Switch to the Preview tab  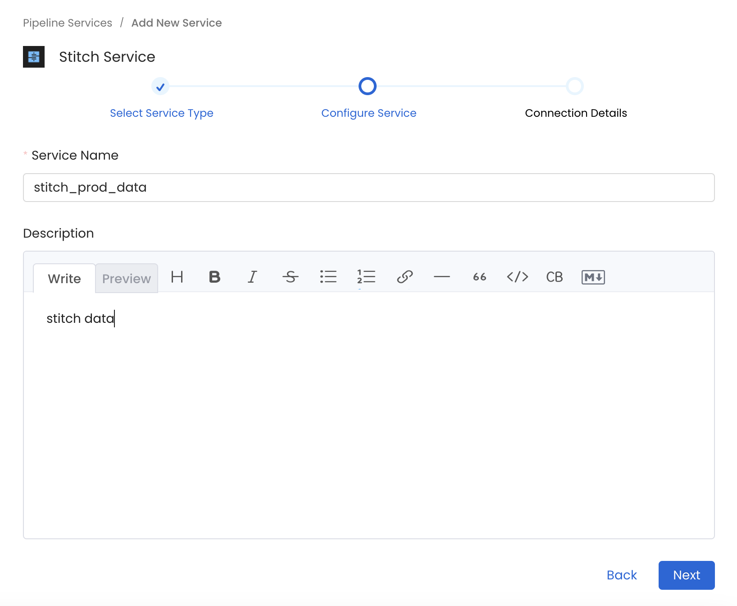[x=127, y=279]
